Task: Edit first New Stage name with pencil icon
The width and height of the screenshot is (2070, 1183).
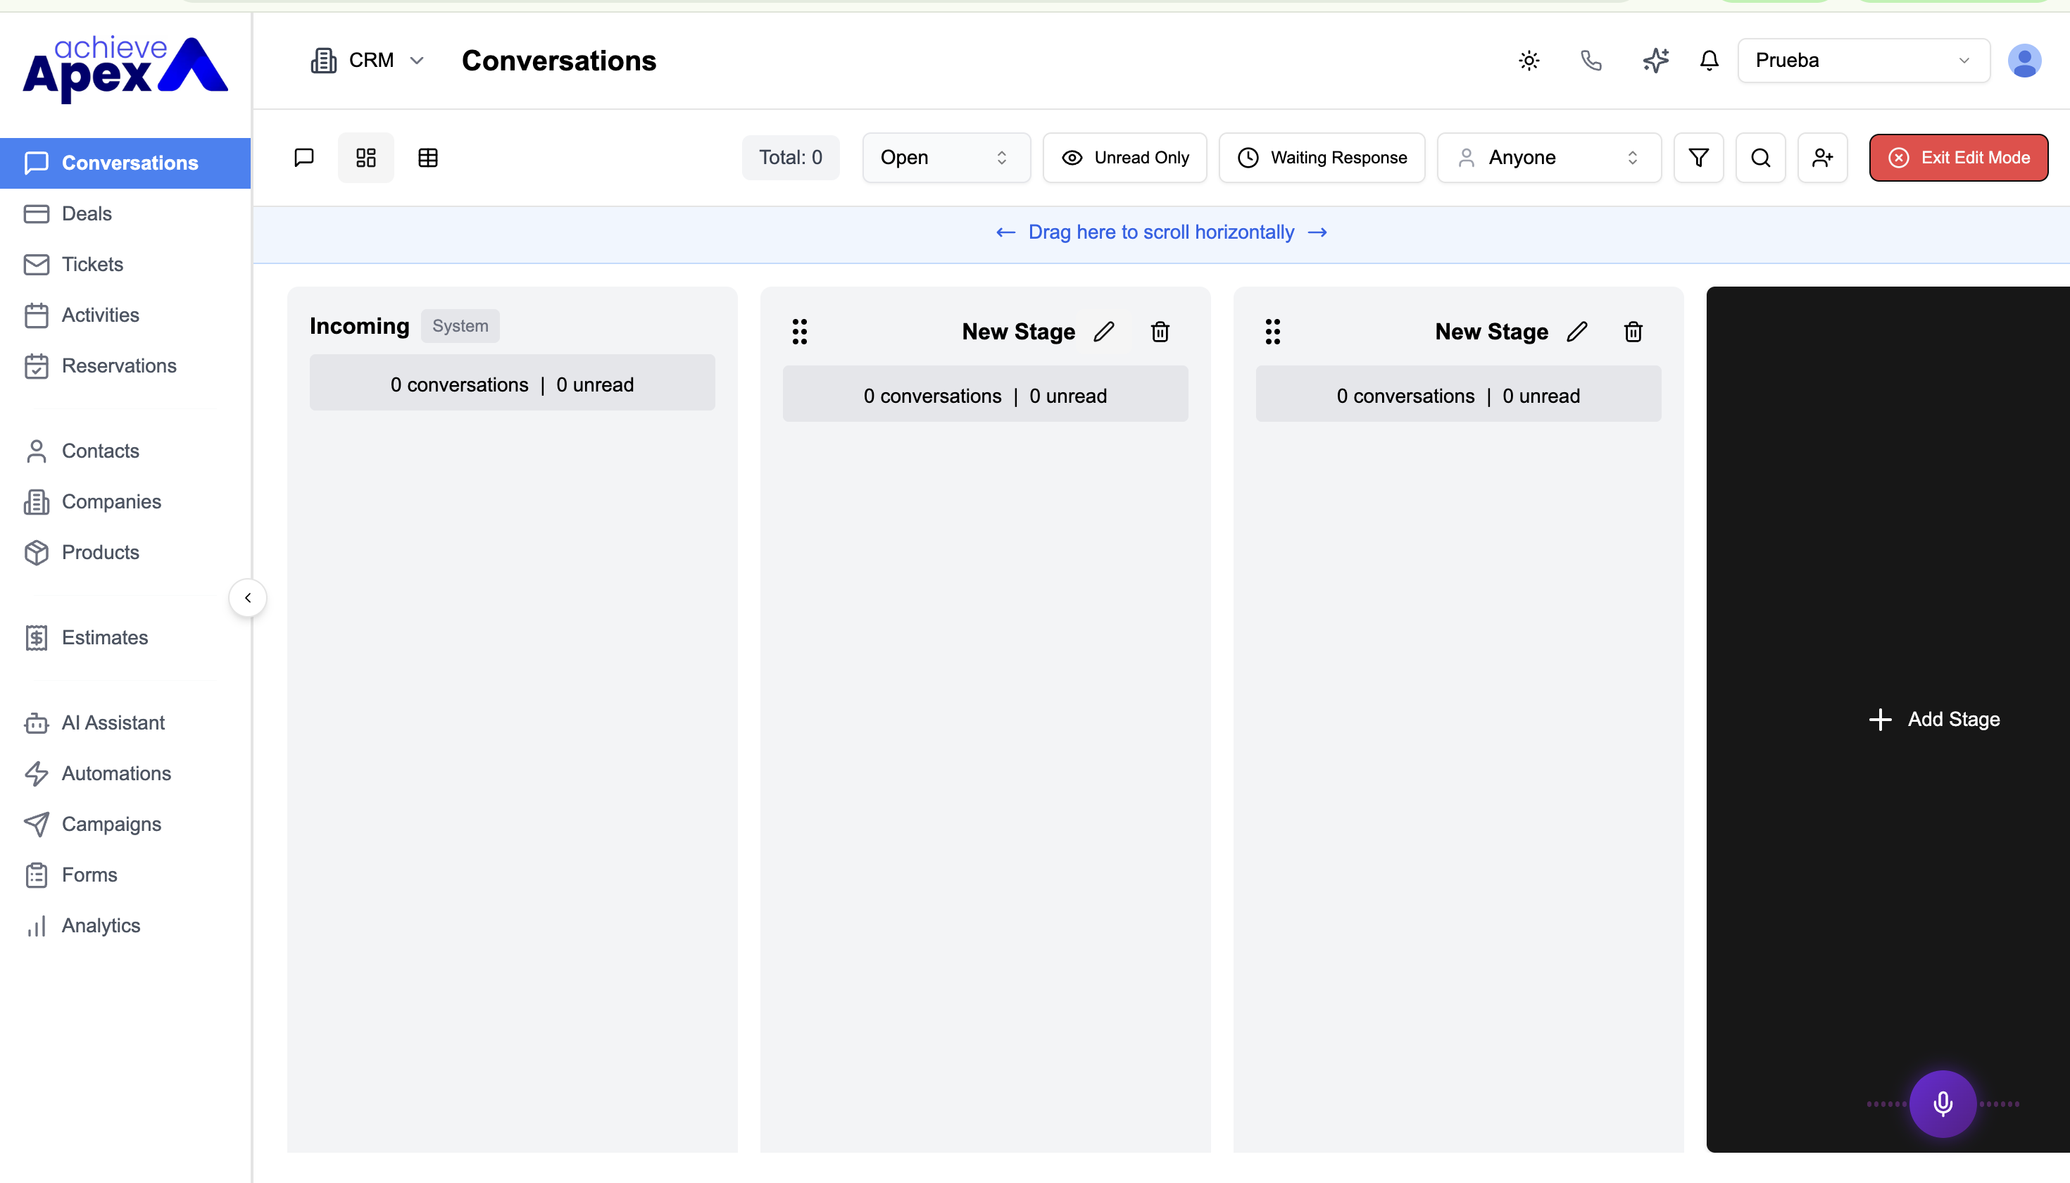Action: click(1104, 332)
